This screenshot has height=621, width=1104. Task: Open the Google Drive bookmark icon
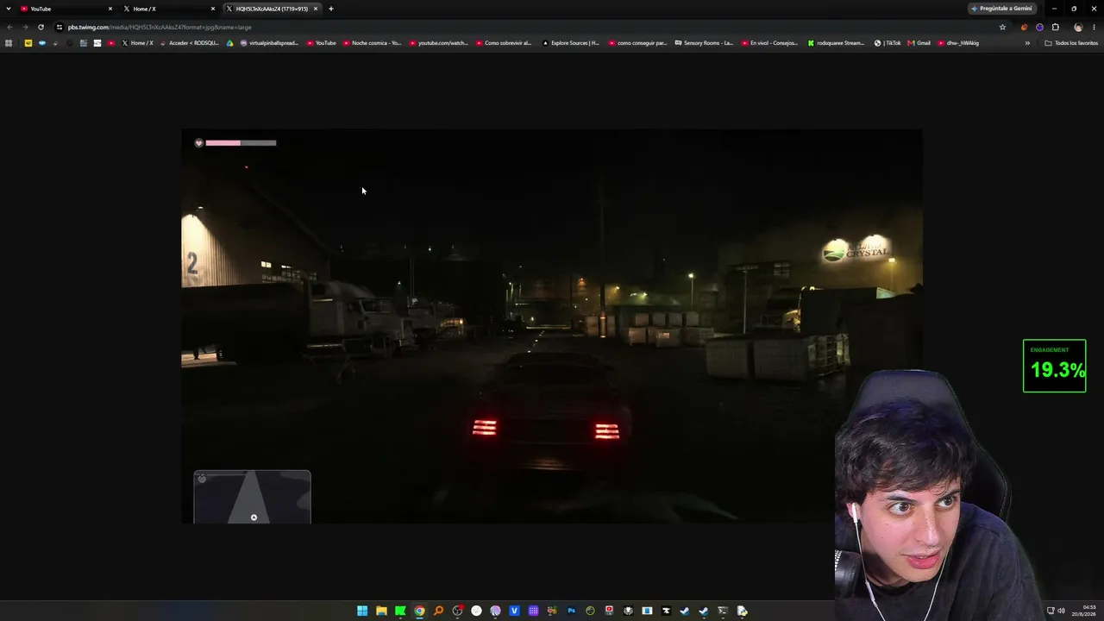point(229,43)
